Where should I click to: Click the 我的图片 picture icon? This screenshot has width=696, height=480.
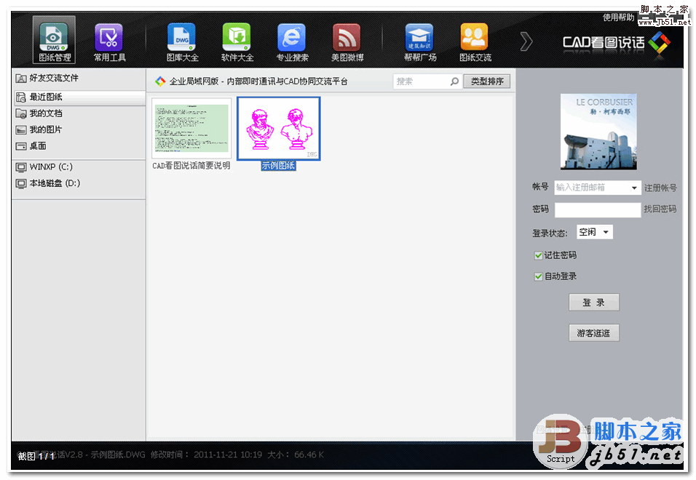pyautogui.click(x=21, y=130)
